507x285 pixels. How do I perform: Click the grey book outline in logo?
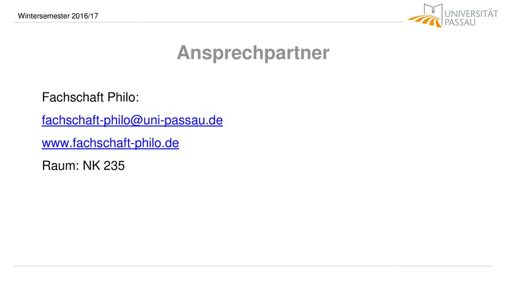433,9
